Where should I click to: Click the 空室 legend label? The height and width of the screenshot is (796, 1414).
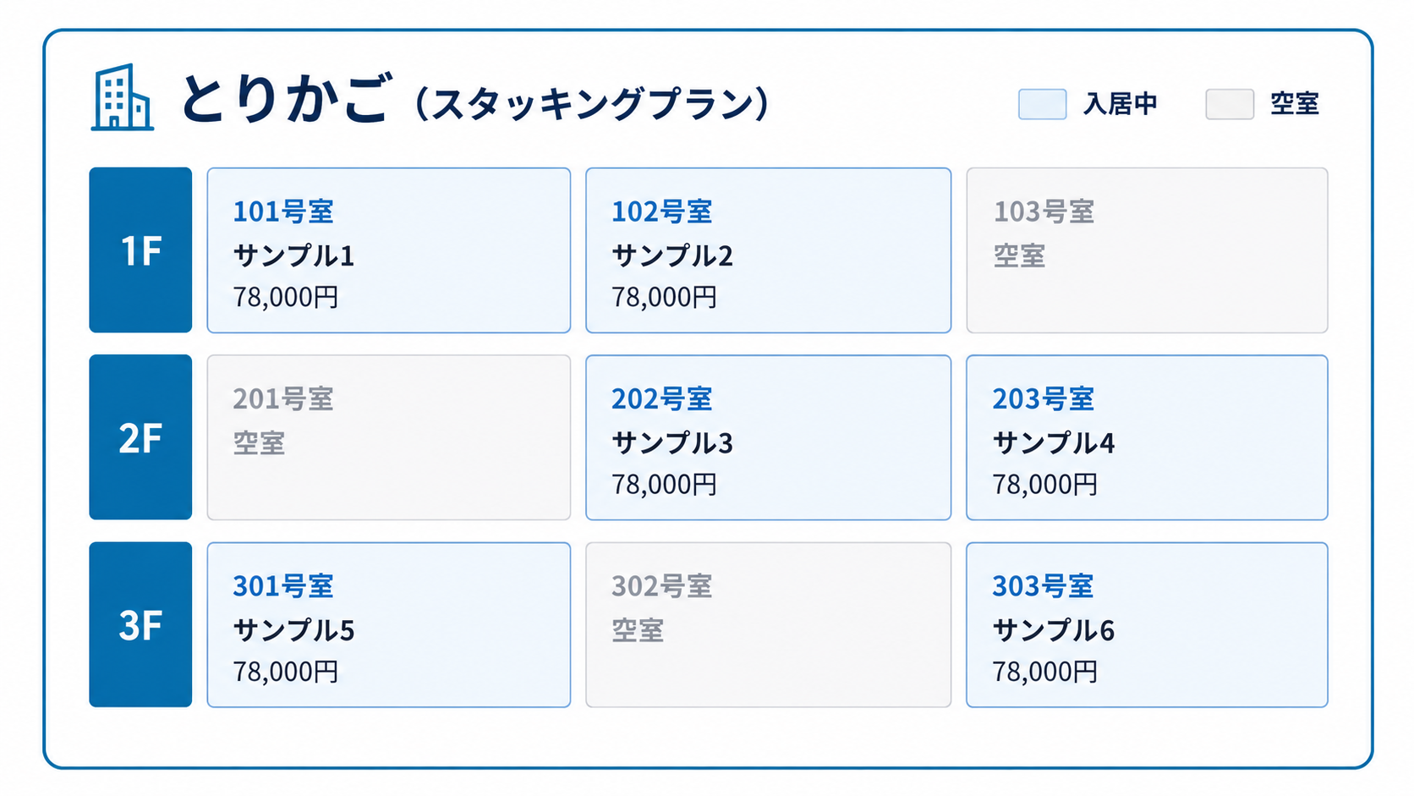pos(1295,104)
